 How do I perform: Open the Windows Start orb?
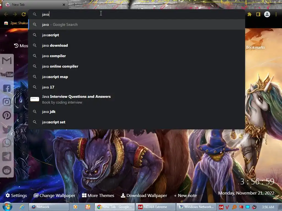7,207
